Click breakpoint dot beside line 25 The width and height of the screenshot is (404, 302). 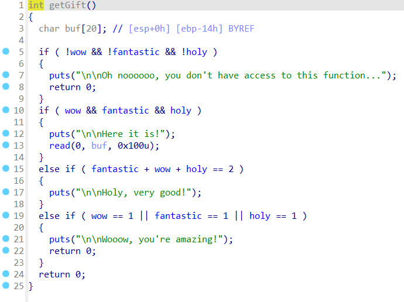coord(6,285)
